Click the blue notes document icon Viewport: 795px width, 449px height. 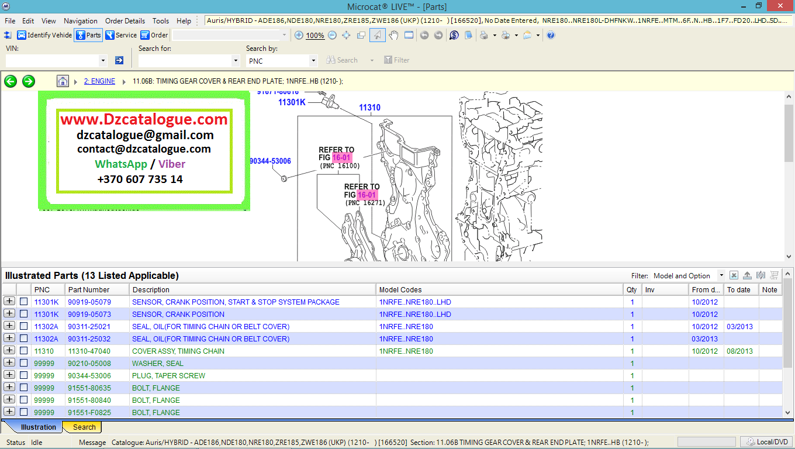tap(468, 35)
